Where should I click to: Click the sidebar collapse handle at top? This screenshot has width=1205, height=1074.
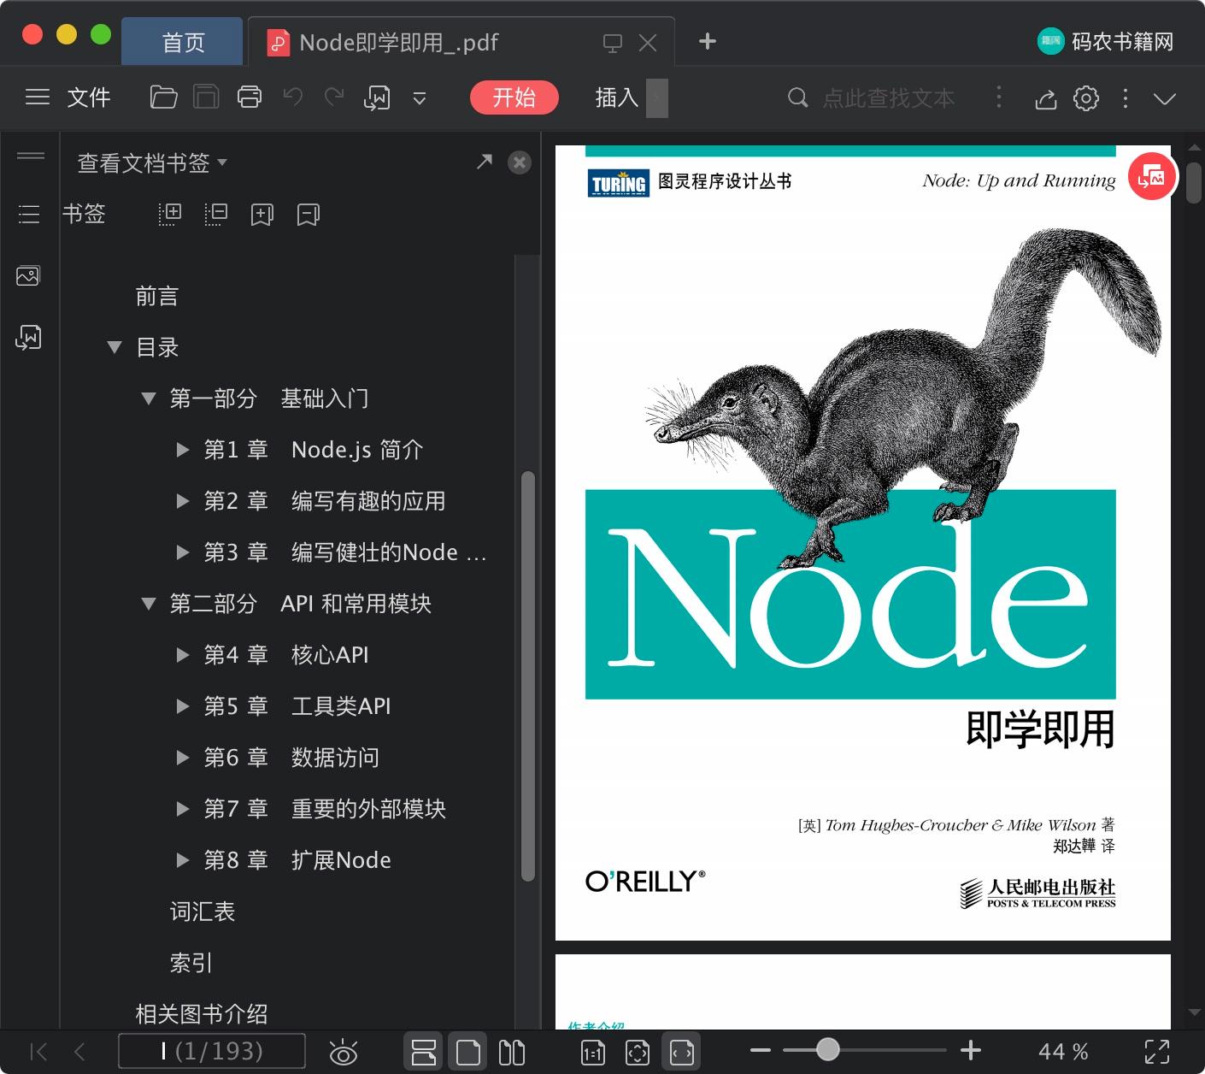[x=31, y=155]
